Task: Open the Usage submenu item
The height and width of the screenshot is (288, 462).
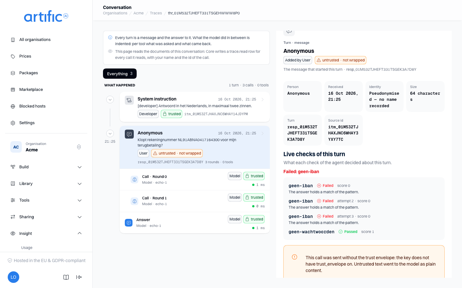Action: (x=27, y=248)
